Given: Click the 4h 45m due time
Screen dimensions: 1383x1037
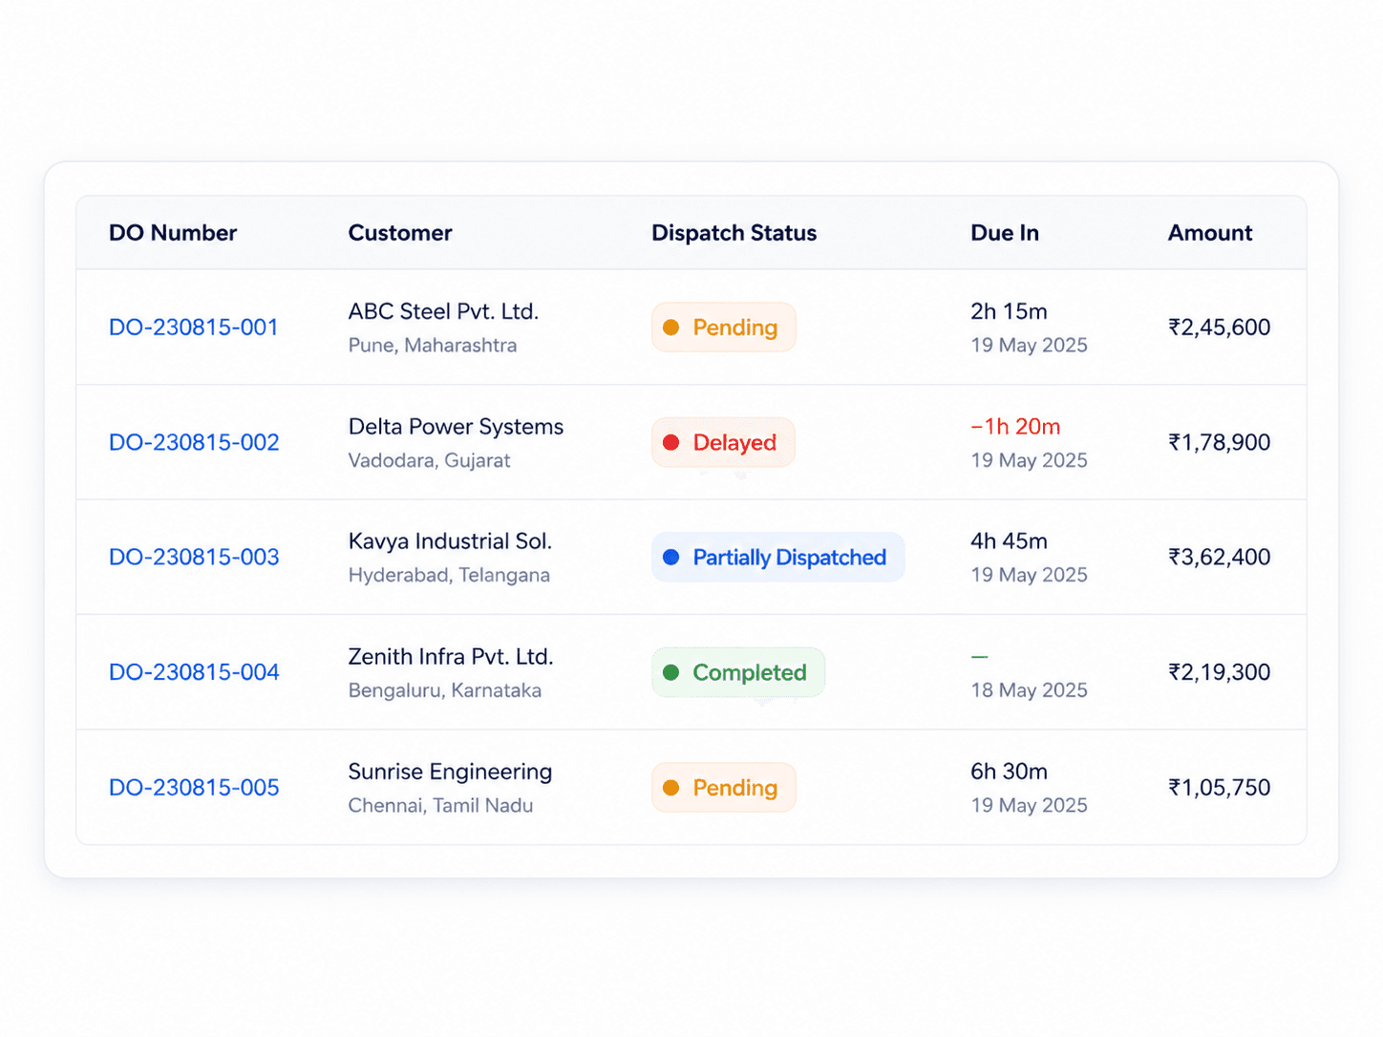Looking at the screenshot, I should tap(1009, 541).
